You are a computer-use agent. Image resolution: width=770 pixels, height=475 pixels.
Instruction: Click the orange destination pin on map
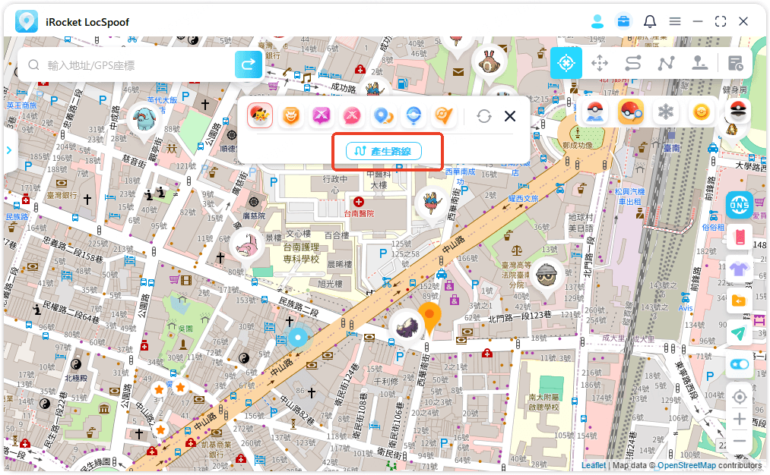tap(429, 317)
